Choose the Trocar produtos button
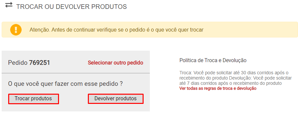298x119 pixels. 33,99
